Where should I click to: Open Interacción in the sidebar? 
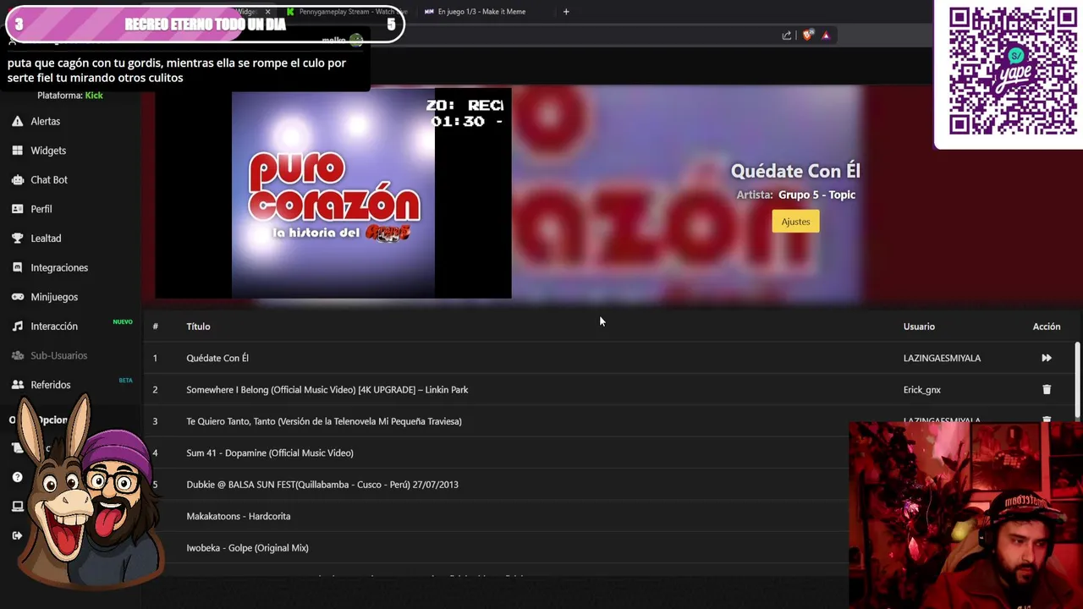(54, 326)
